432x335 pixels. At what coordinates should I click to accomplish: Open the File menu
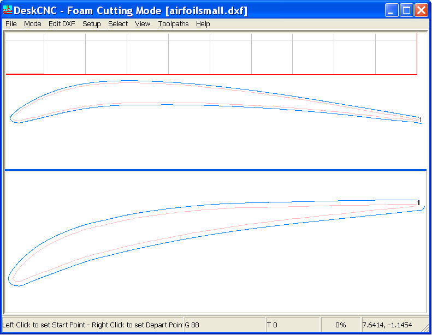[11, 24]
